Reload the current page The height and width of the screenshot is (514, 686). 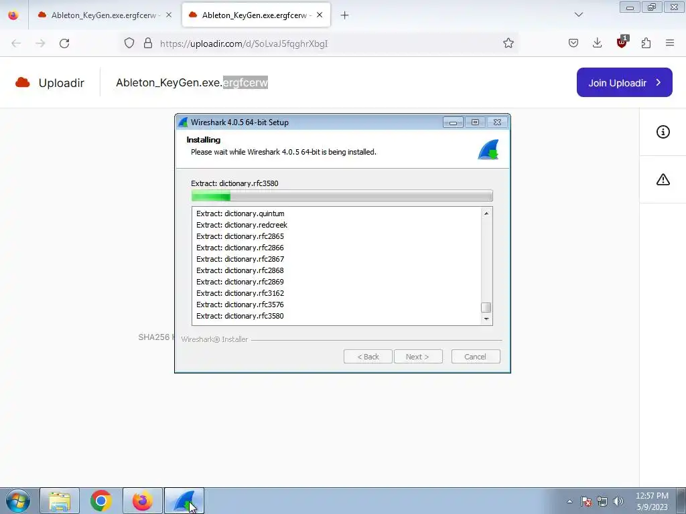coord(64,44)
